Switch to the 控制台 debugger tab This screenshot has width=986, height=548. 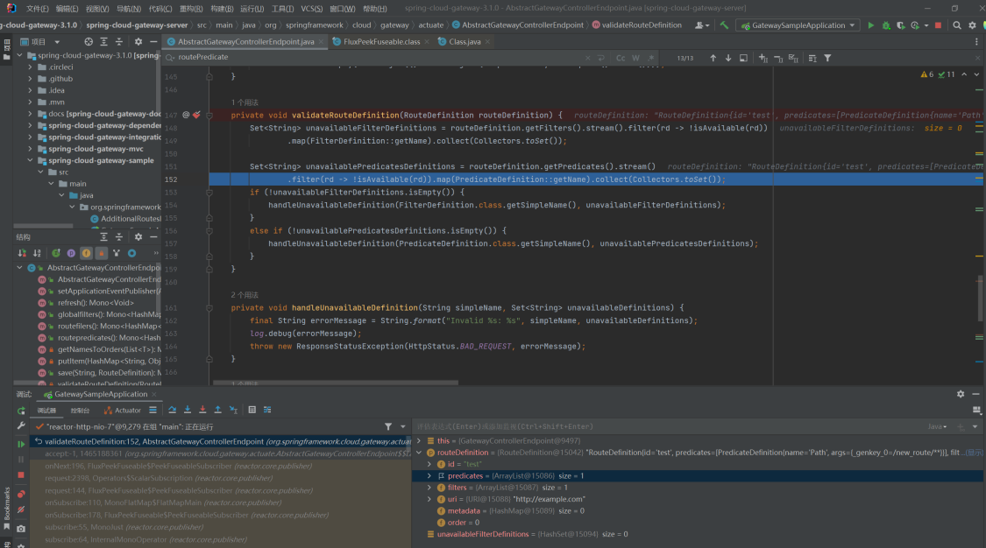click(80, 411)
